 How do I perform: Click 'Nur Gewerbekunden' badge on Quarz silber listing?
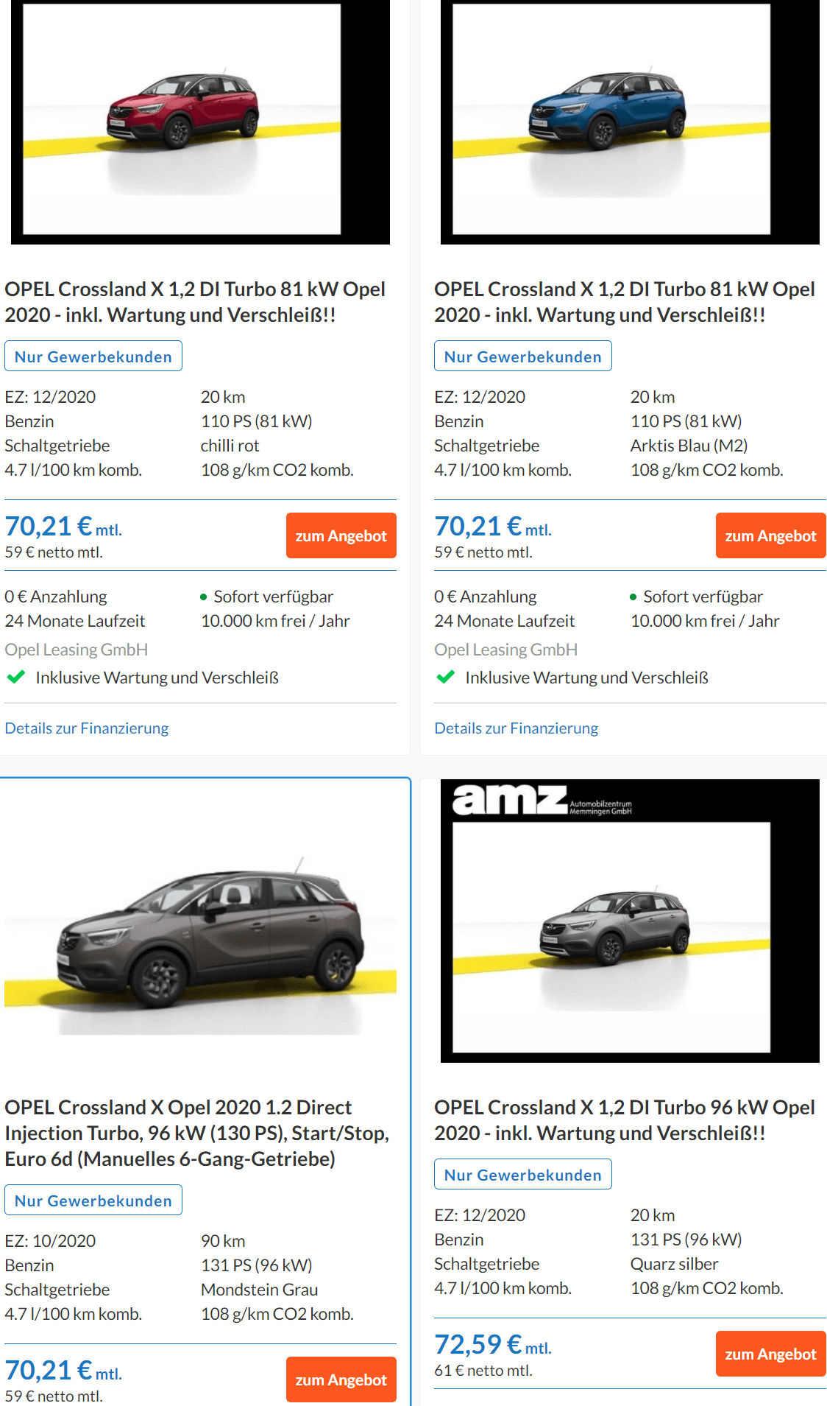pos(523,1174)
